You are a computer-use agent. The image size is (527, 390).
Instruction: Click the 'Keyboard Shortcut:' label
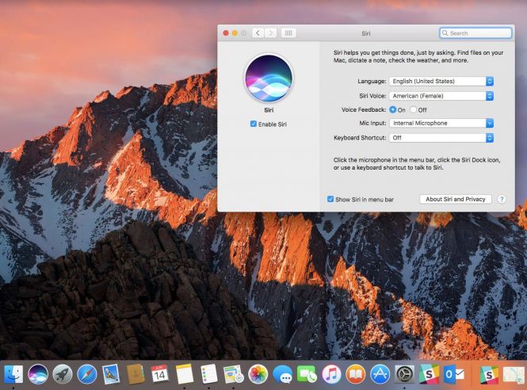click(x=360, y=137)
